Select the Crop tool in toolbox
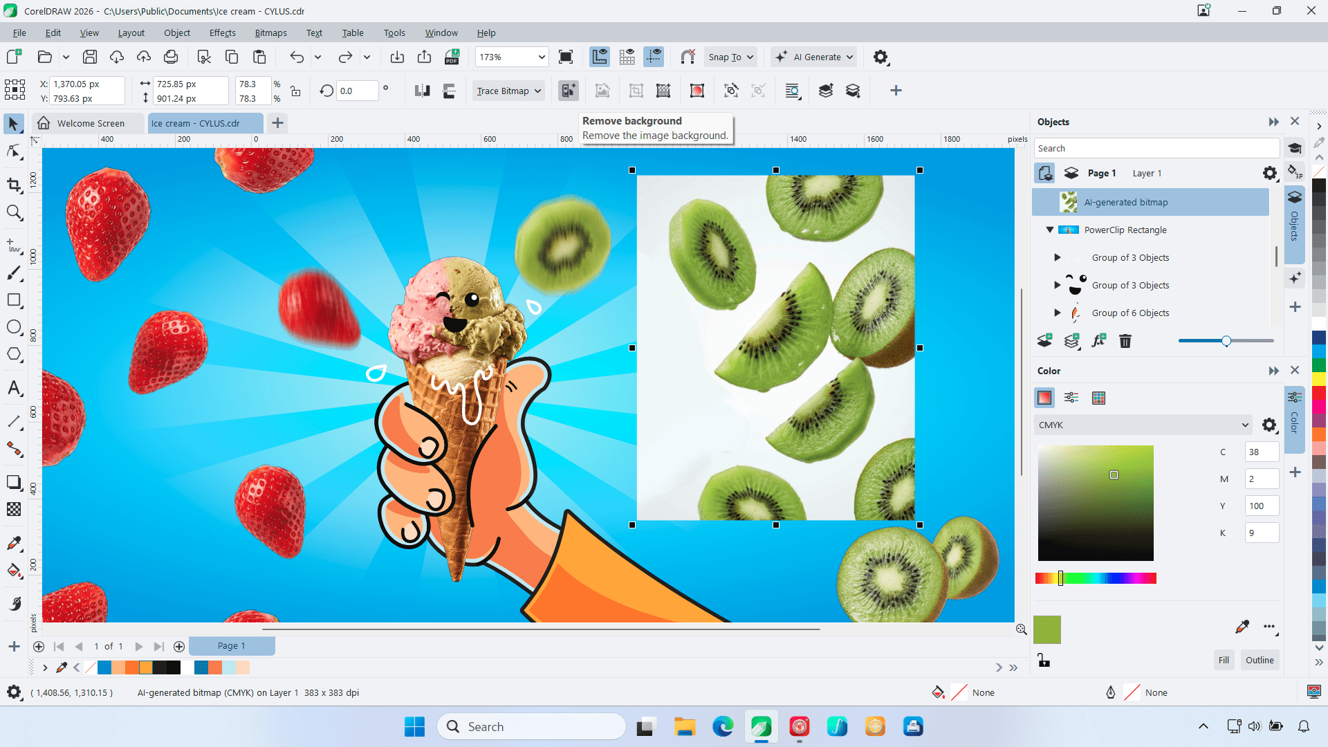 14,185
